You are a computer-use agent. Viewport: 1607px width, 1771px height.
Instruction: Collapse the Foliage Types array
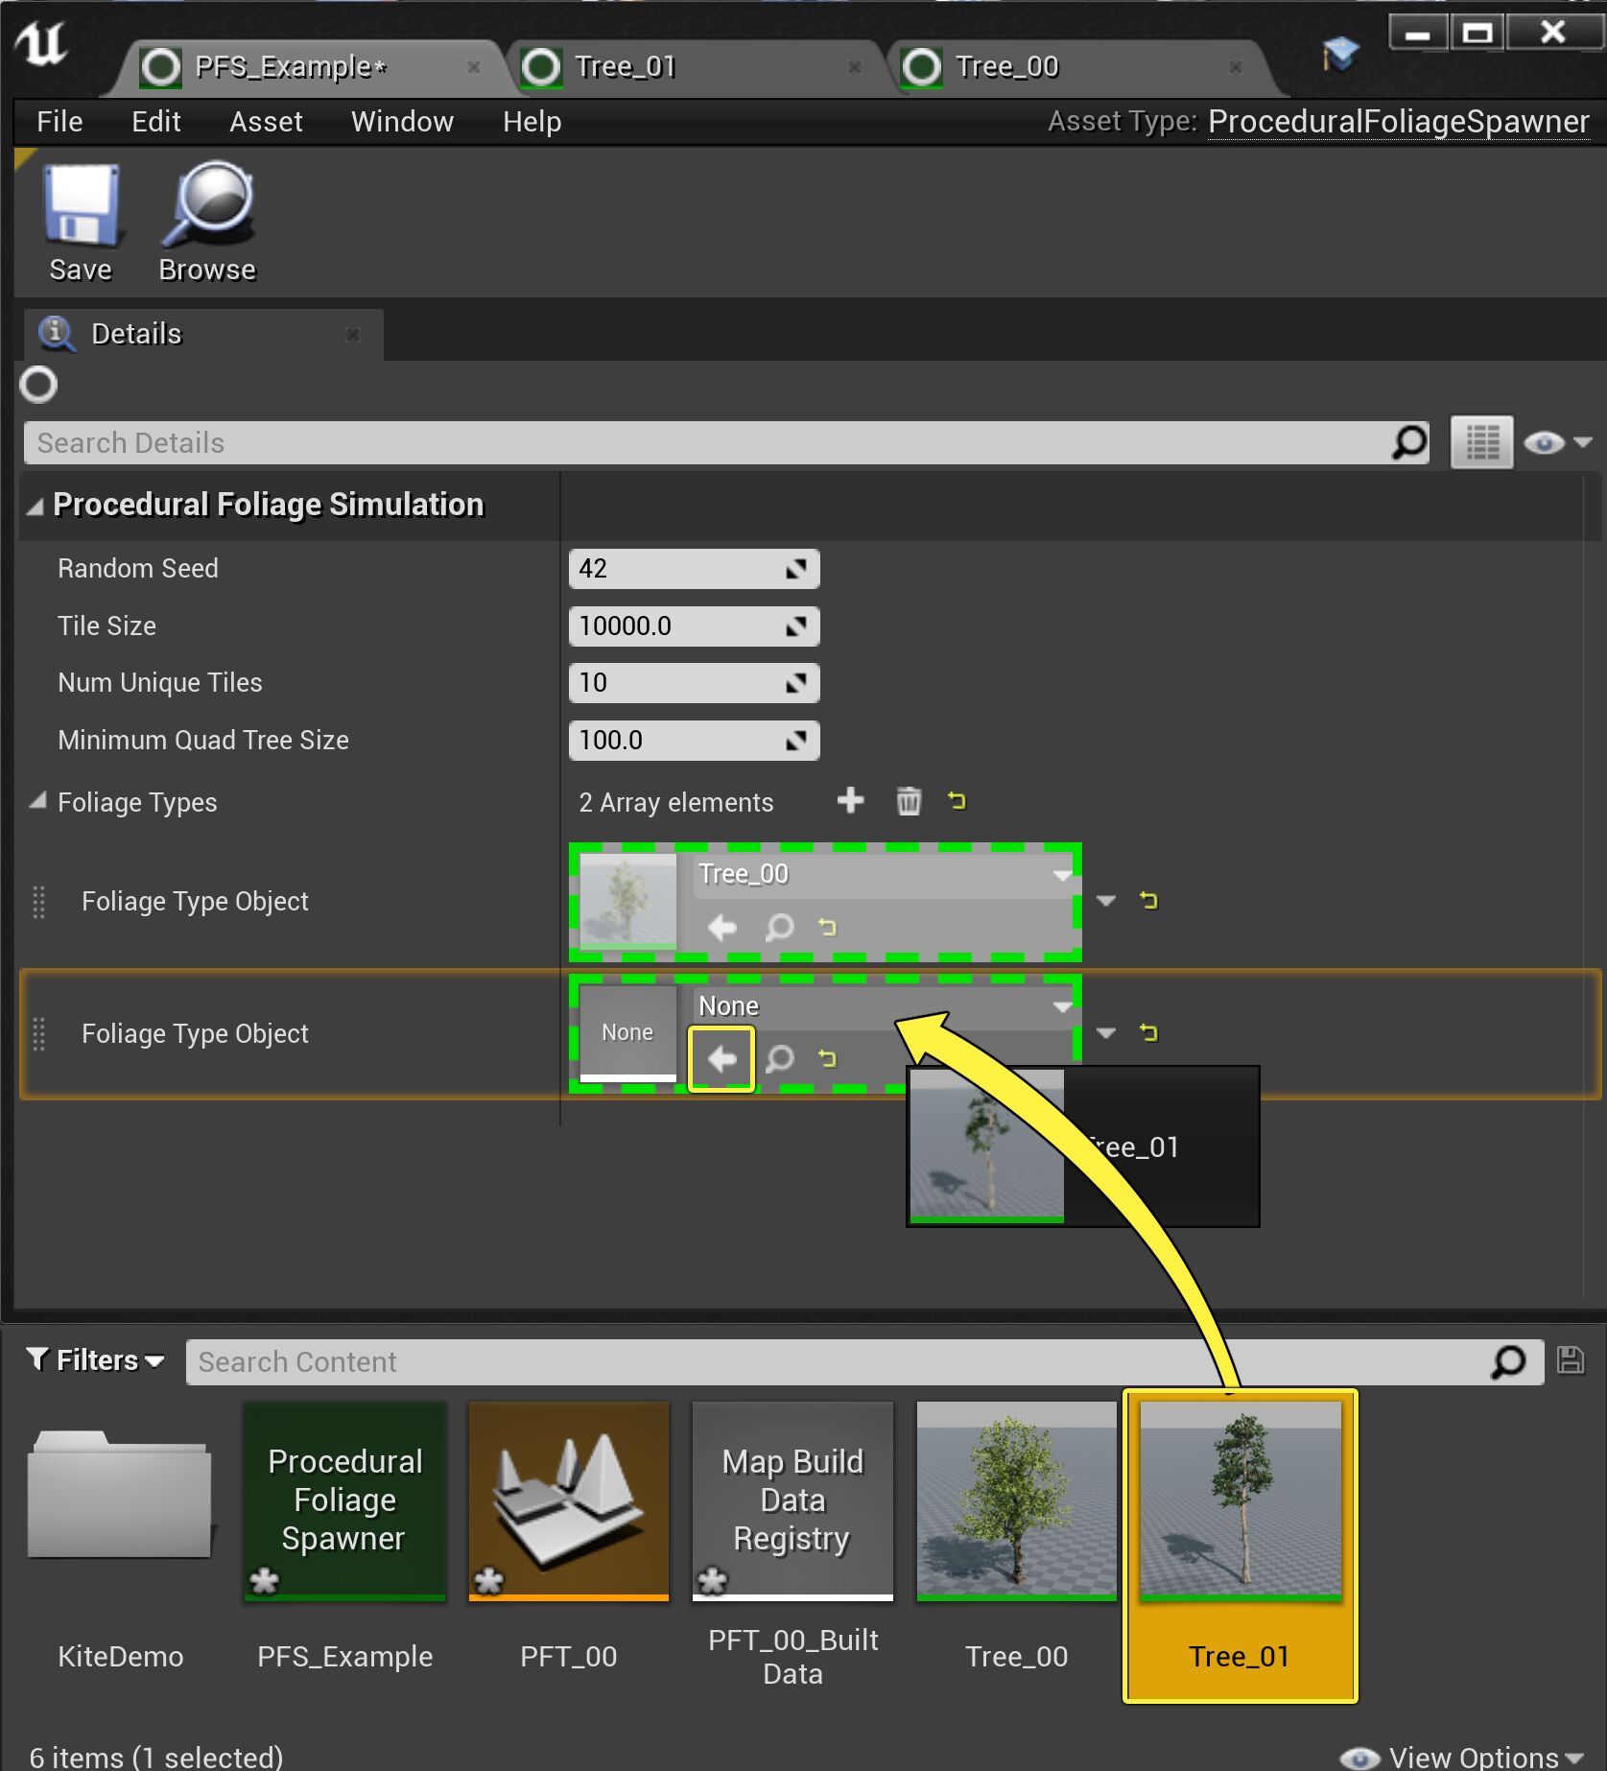[x=38, y=802]
